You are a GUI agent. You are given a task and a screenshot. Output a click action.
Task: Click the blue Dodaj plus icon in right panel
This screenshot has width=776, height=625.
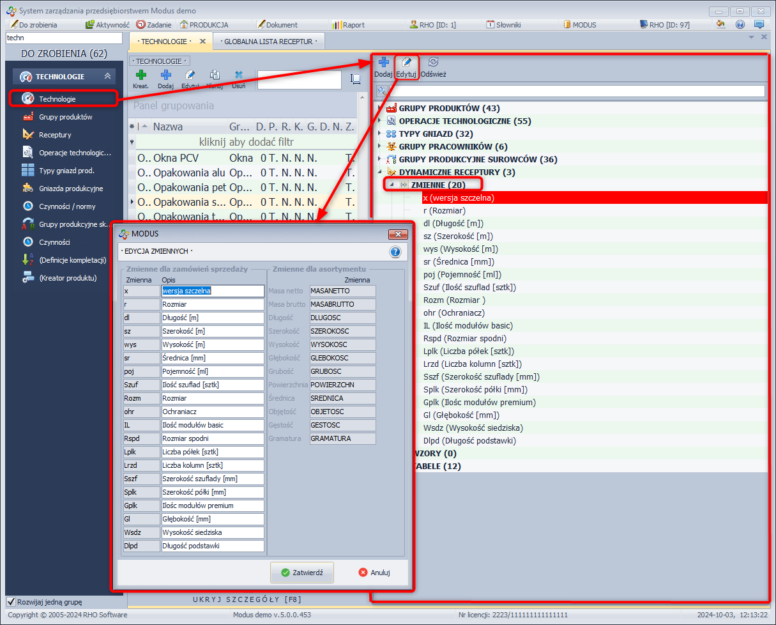tap(383, 63)
